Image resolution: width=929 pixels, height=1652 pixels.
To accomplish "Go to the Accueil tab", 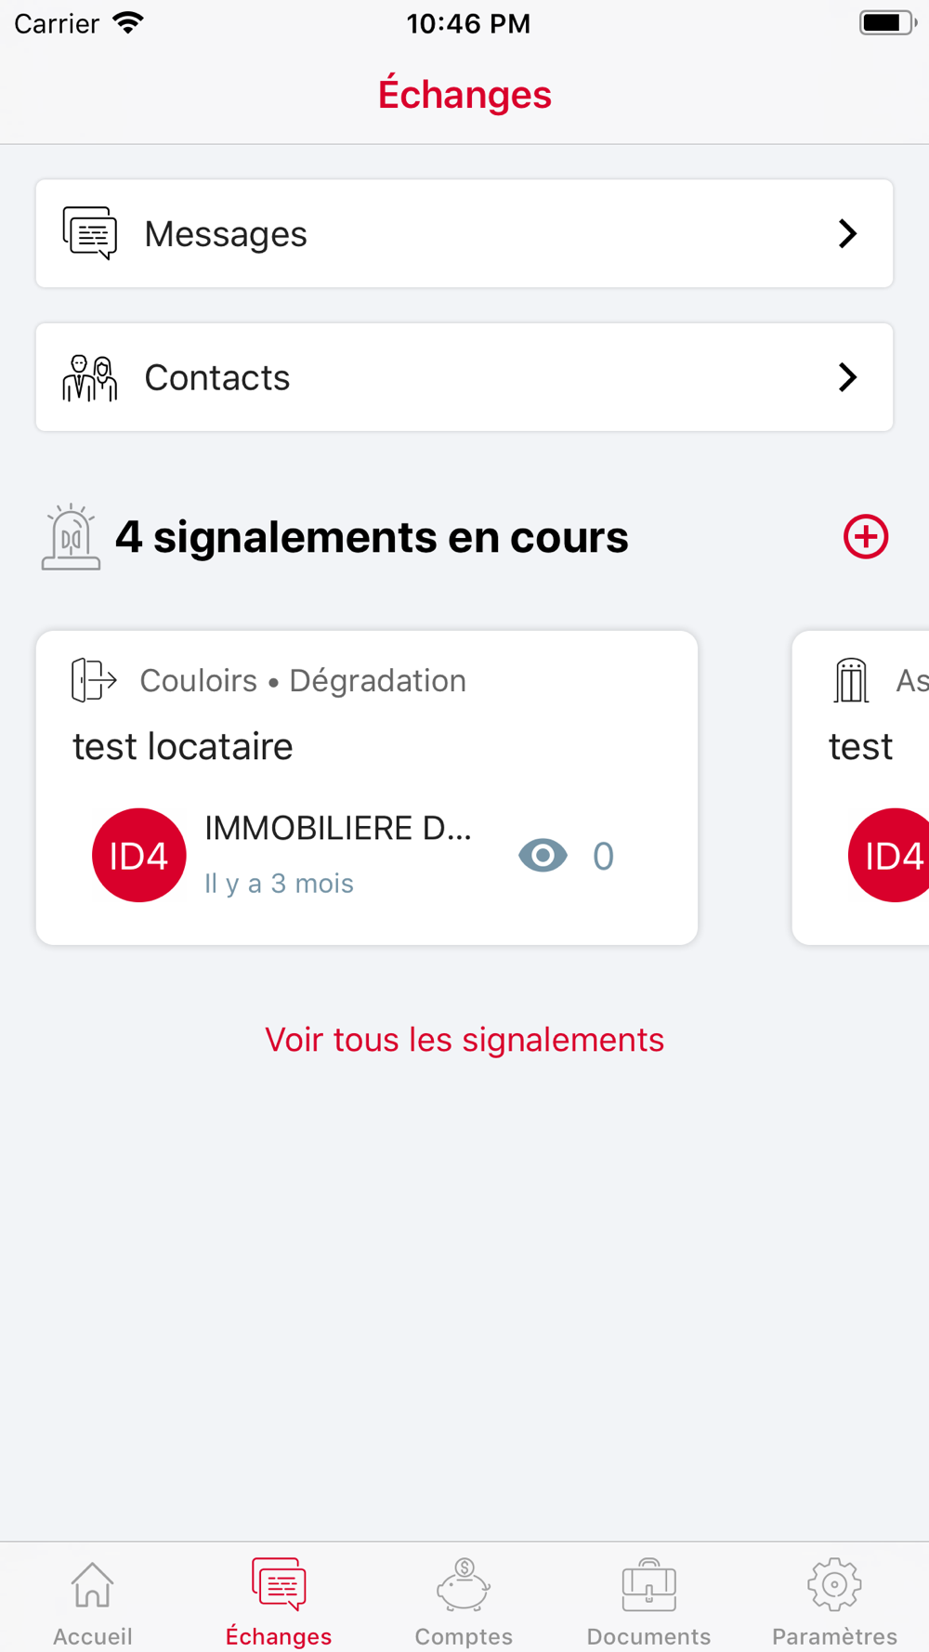I will click(92, 1600).
